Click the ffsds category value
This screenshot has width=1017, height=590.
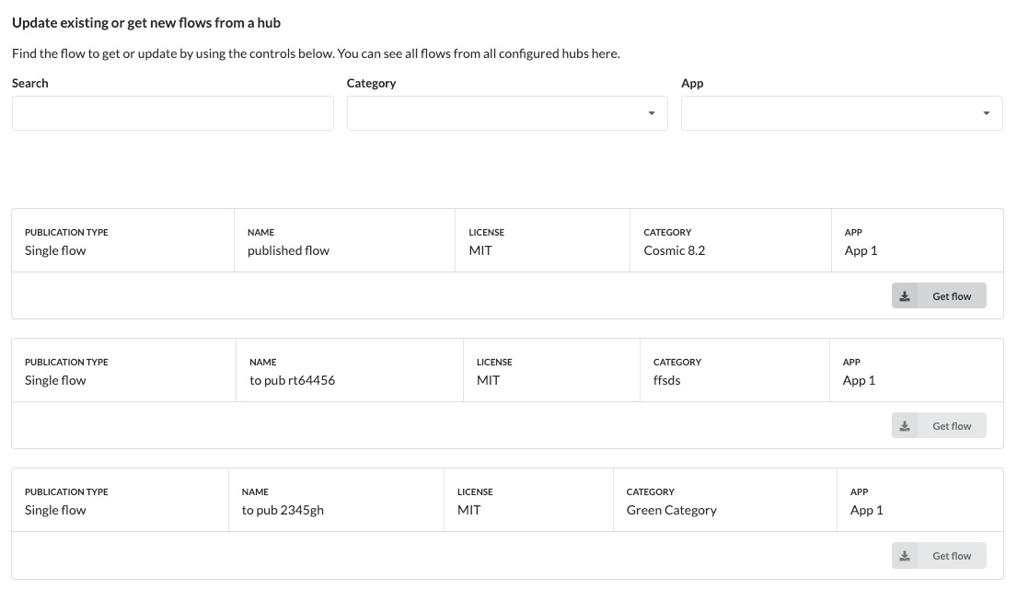[x=666, y=380]
